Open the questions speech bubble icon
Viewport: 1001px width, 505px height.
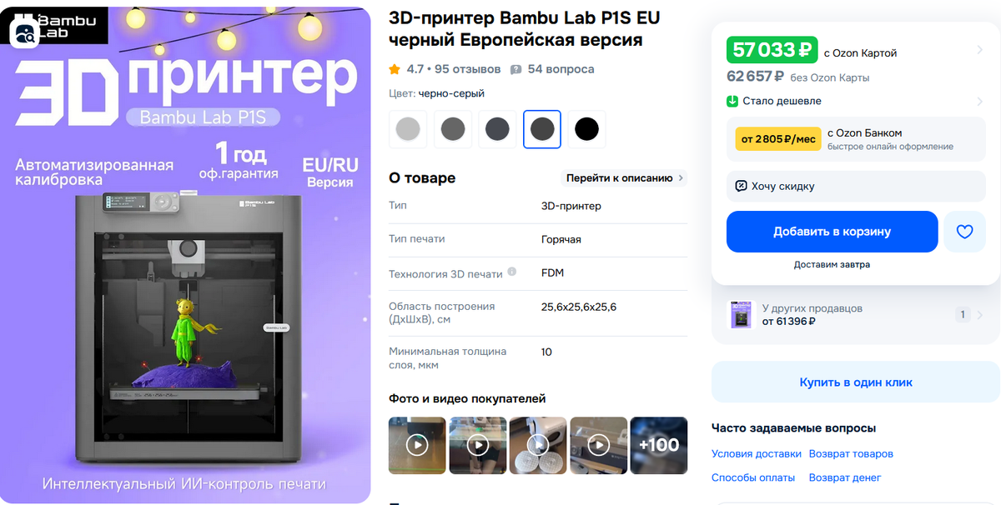[x=516, y=69]
